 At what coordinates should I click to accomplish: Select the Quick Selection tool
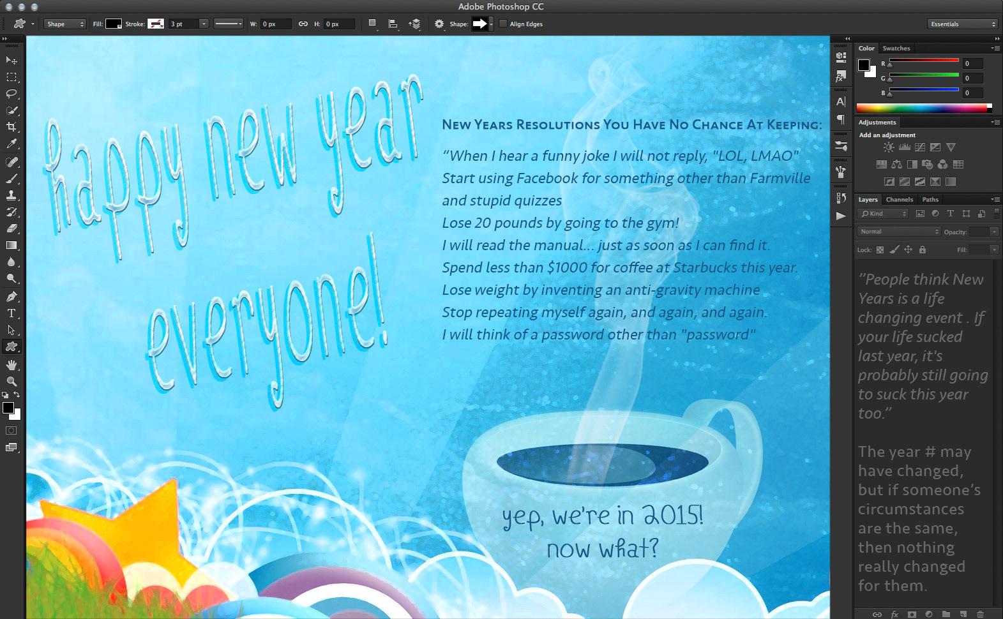click(11, 110)
